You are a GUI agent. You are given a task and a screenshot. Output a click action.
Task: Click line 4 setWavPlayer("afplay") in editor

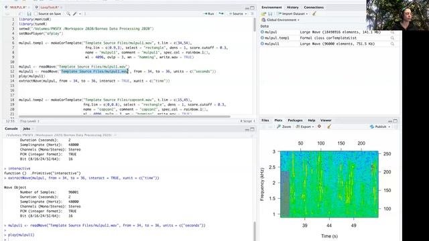pyautogui.click(x=41, y=33)
